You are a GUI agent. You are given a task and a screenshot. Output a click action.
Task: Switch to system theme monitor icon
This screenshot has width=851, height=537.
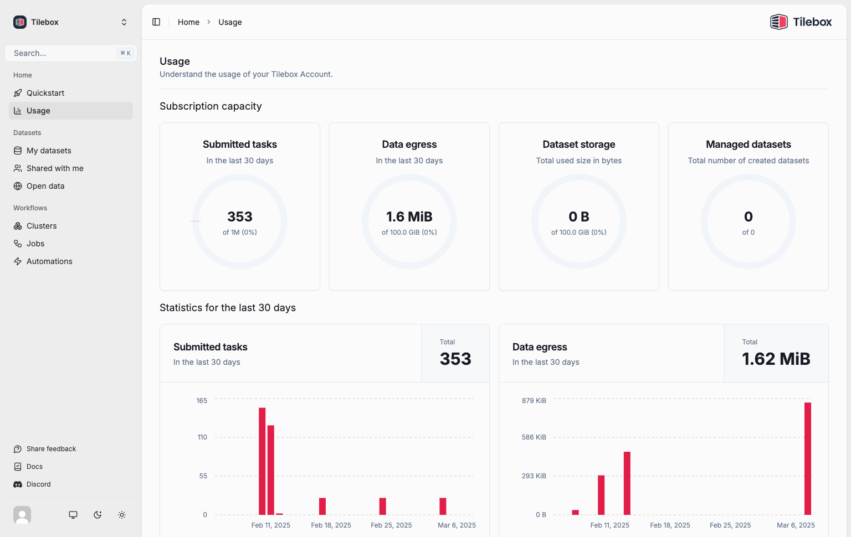(73, 515)
